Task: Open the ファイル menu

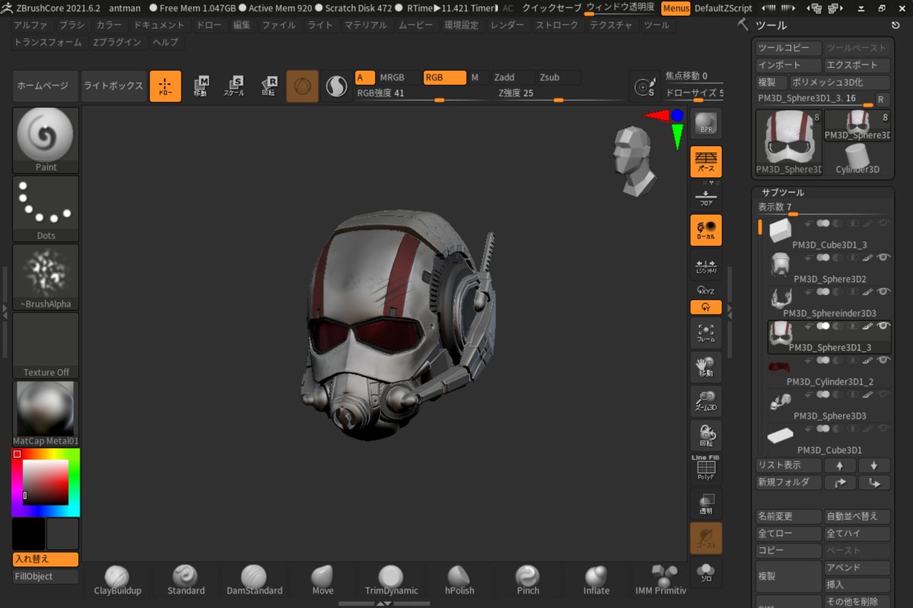Action: point(278,25)
